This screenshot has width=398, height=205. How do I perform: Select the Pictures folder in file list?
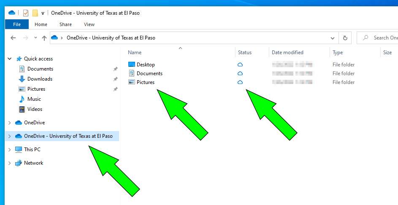[146, 82]
